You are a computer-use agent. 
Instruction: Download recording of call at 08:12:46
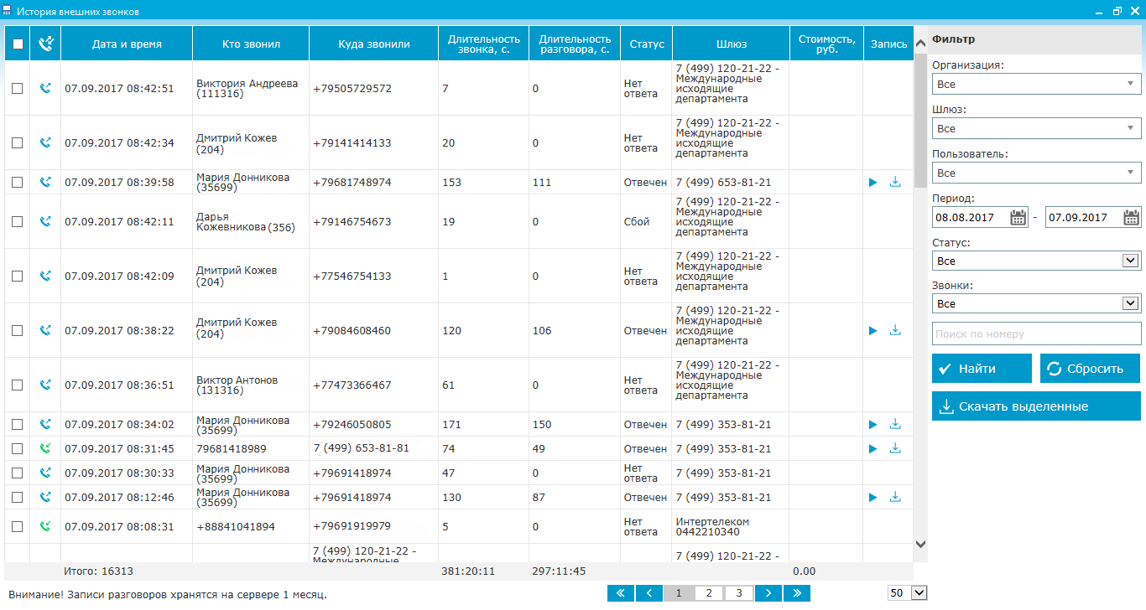coord(895,497)
